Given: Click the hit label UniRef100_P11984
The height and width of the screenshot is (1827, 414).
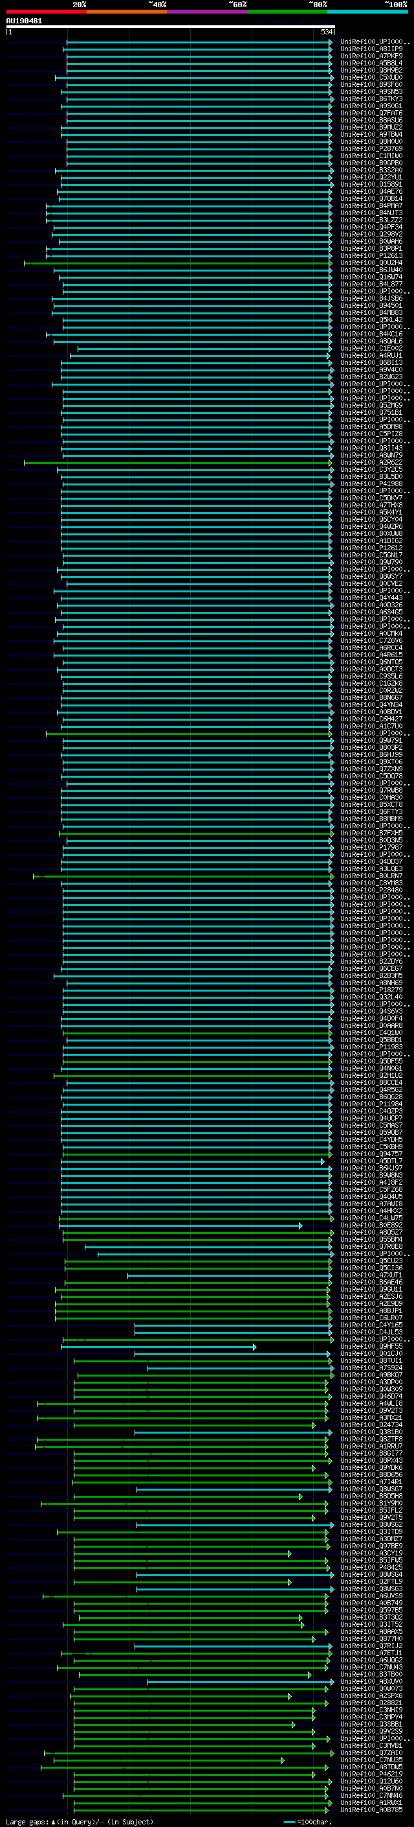Looking at the screenshot, I should 371,1104.
